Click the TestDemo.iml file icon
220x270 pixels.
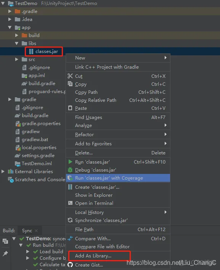18,164
